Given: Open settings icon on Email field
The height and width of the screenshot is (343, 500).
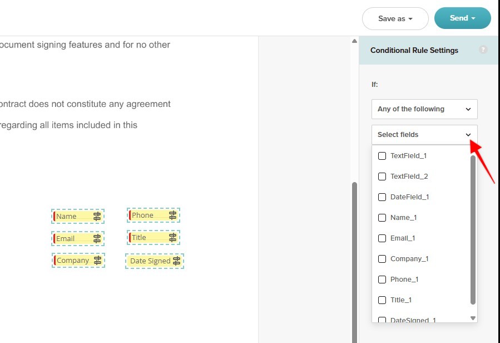Looking at the screenshot, I should [97, 238].
